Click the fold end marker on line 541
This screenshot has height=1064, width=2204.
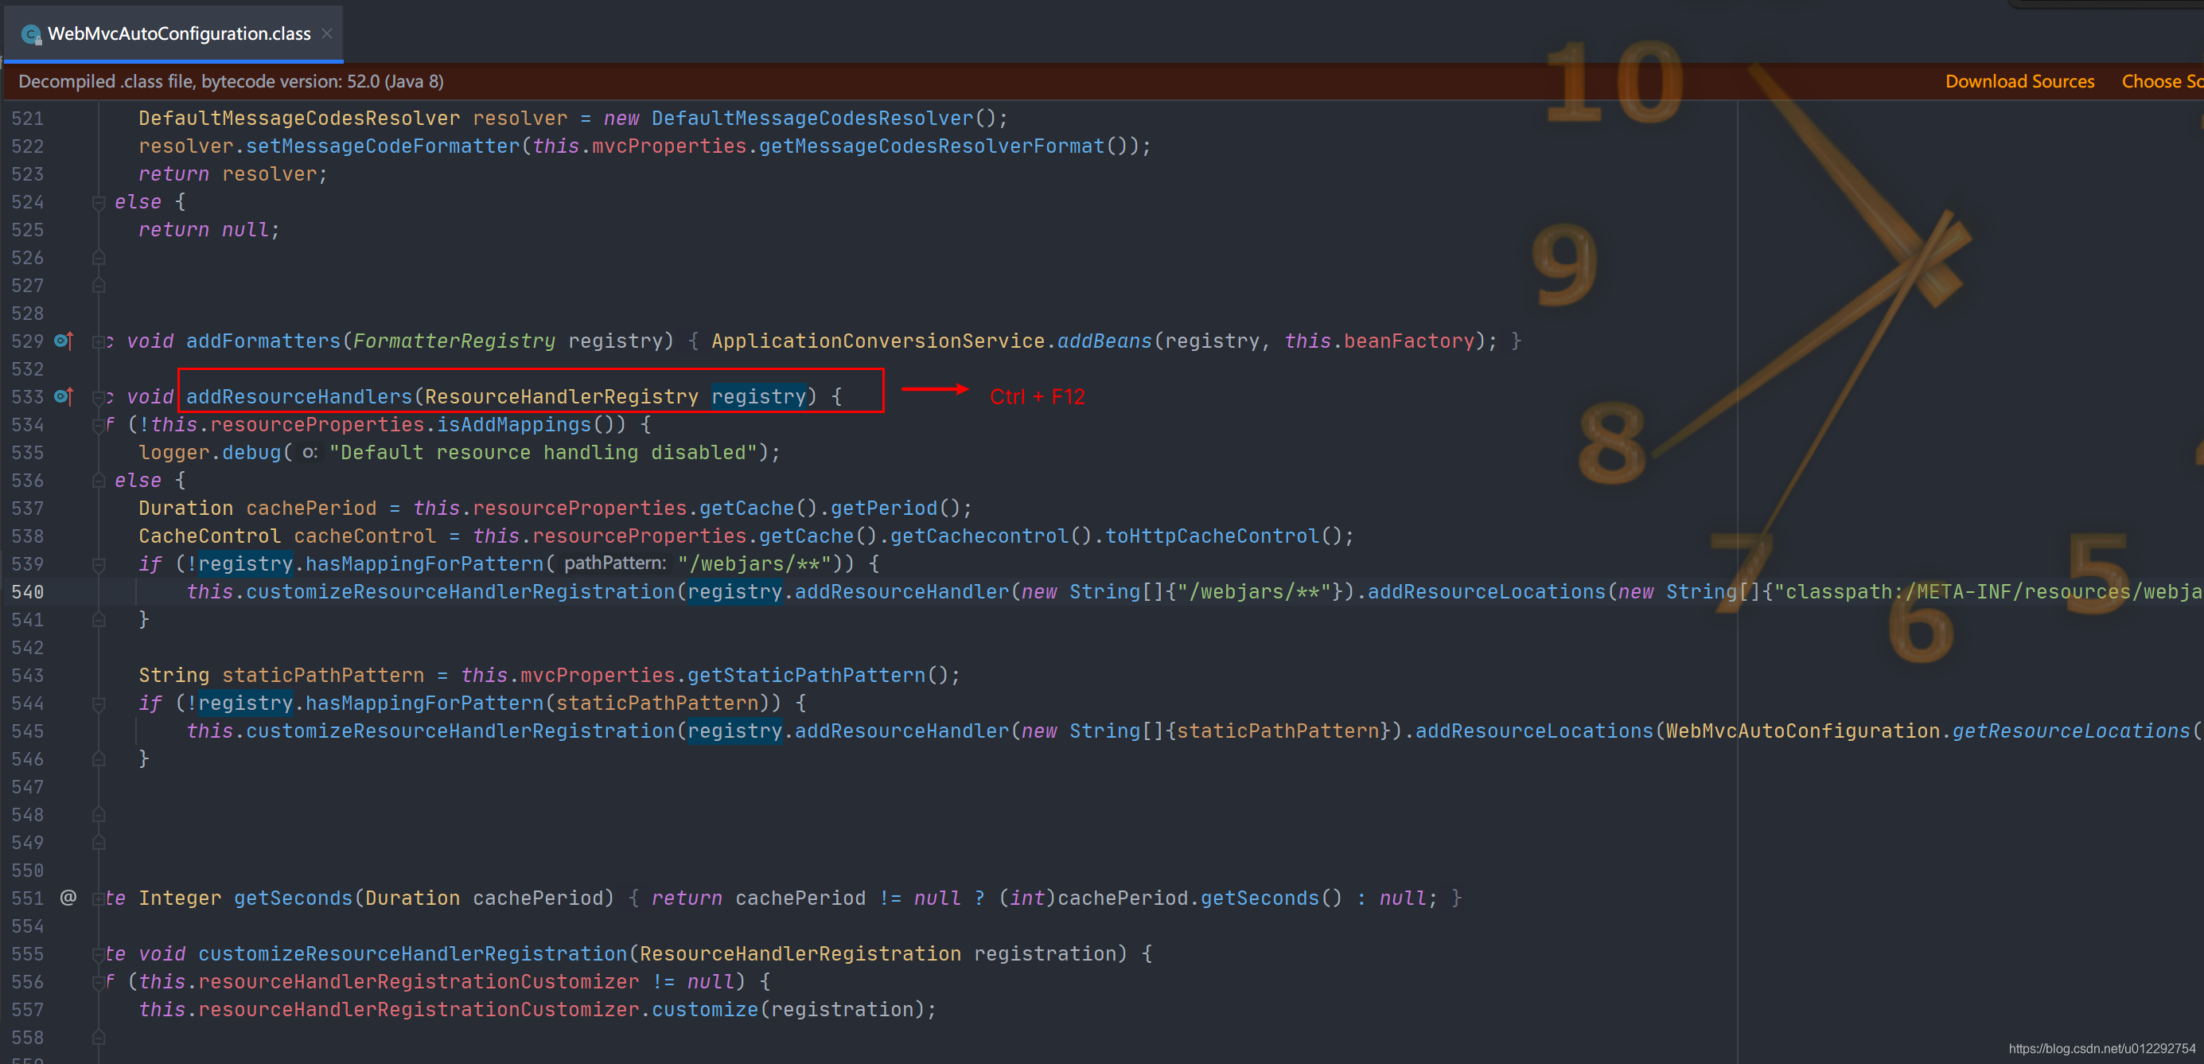tap(99, 620)
